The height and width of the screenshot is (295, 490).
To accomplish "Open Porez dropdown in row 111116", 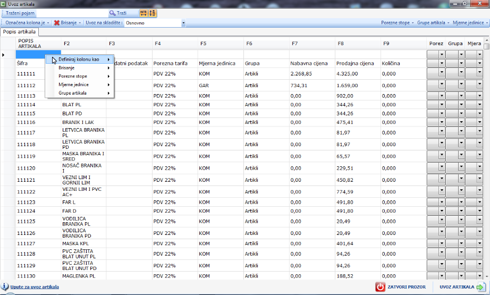I will point(442,122).
